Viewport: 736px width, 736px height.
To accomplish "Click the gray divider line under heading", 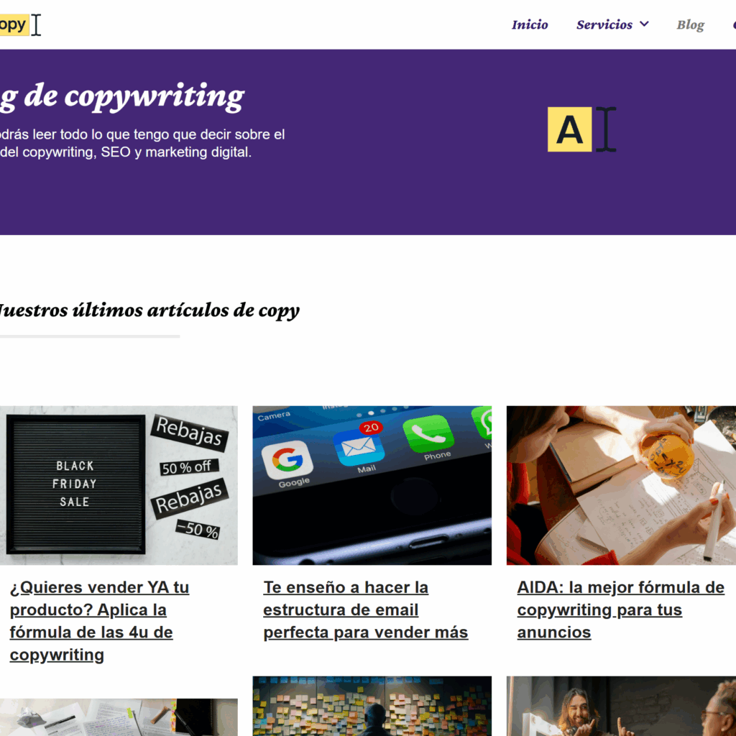I will tap(90, 336).
